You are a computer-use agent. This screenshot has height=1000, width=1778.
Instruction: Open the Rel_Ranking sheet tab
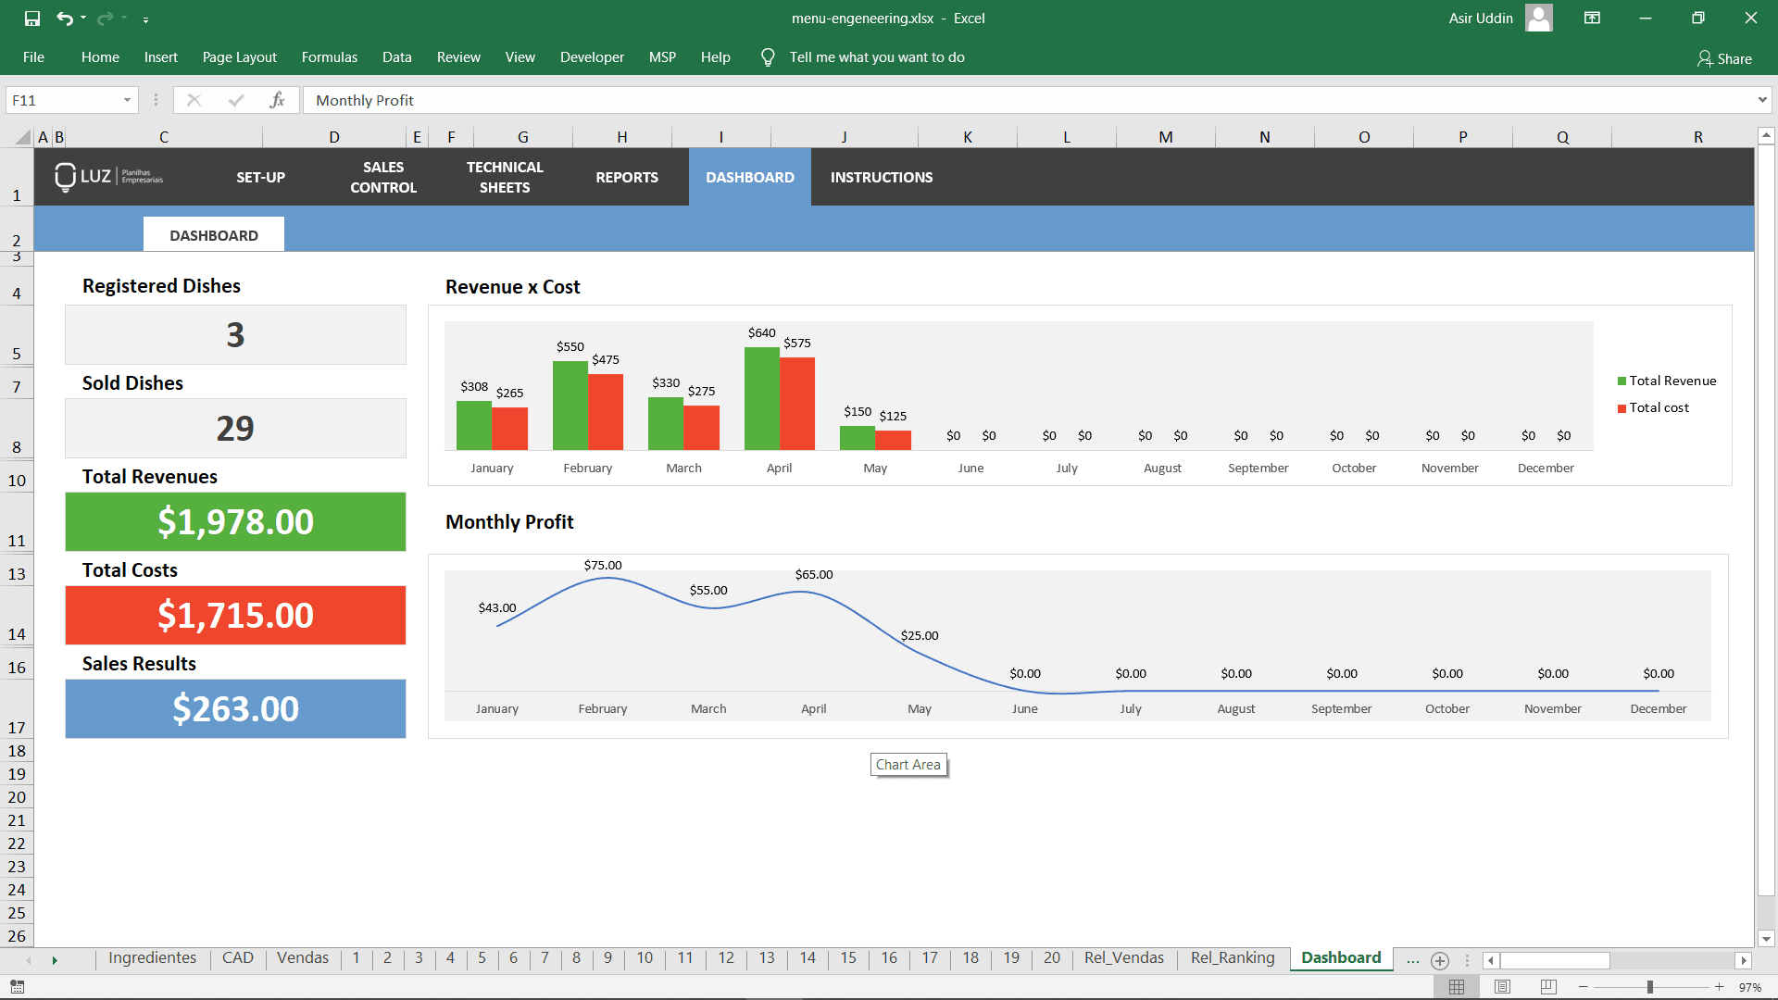[x=1232, y=958]
